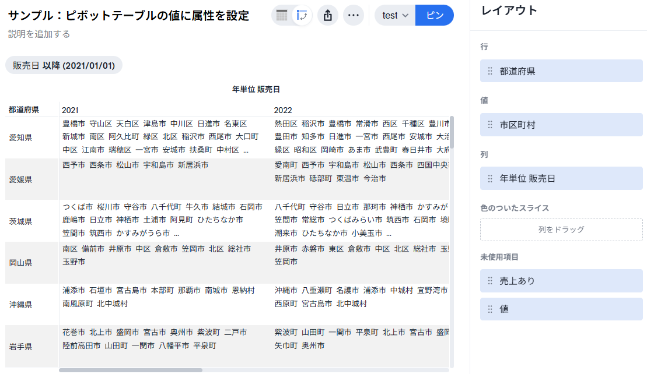Click the blue ピン button
This screenshot has width=647, height=374.
435,16
